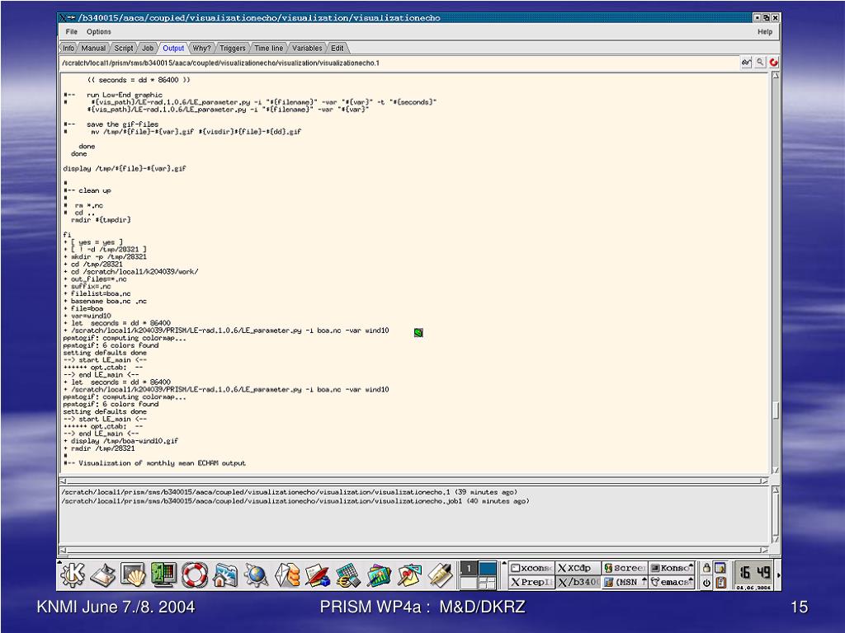Switch to the Script tab
Screen dimensions: 845x633
pos(124,48)
